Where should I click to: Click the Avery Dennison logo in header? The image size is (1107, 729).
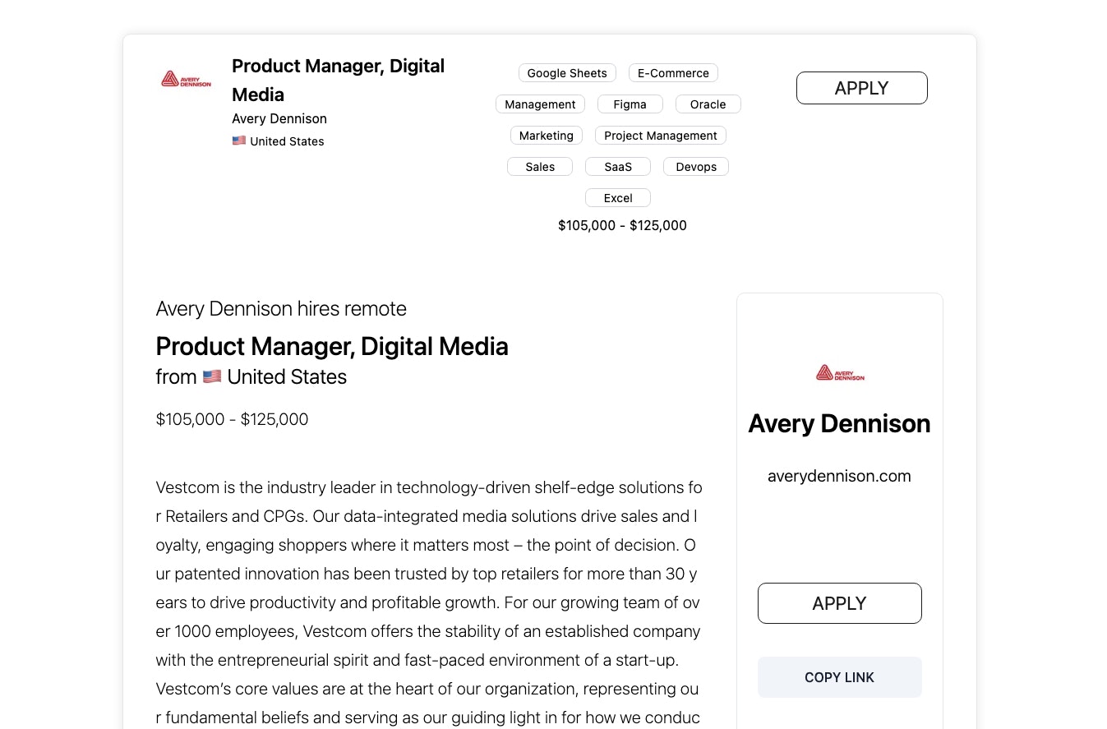pos(186,79)
